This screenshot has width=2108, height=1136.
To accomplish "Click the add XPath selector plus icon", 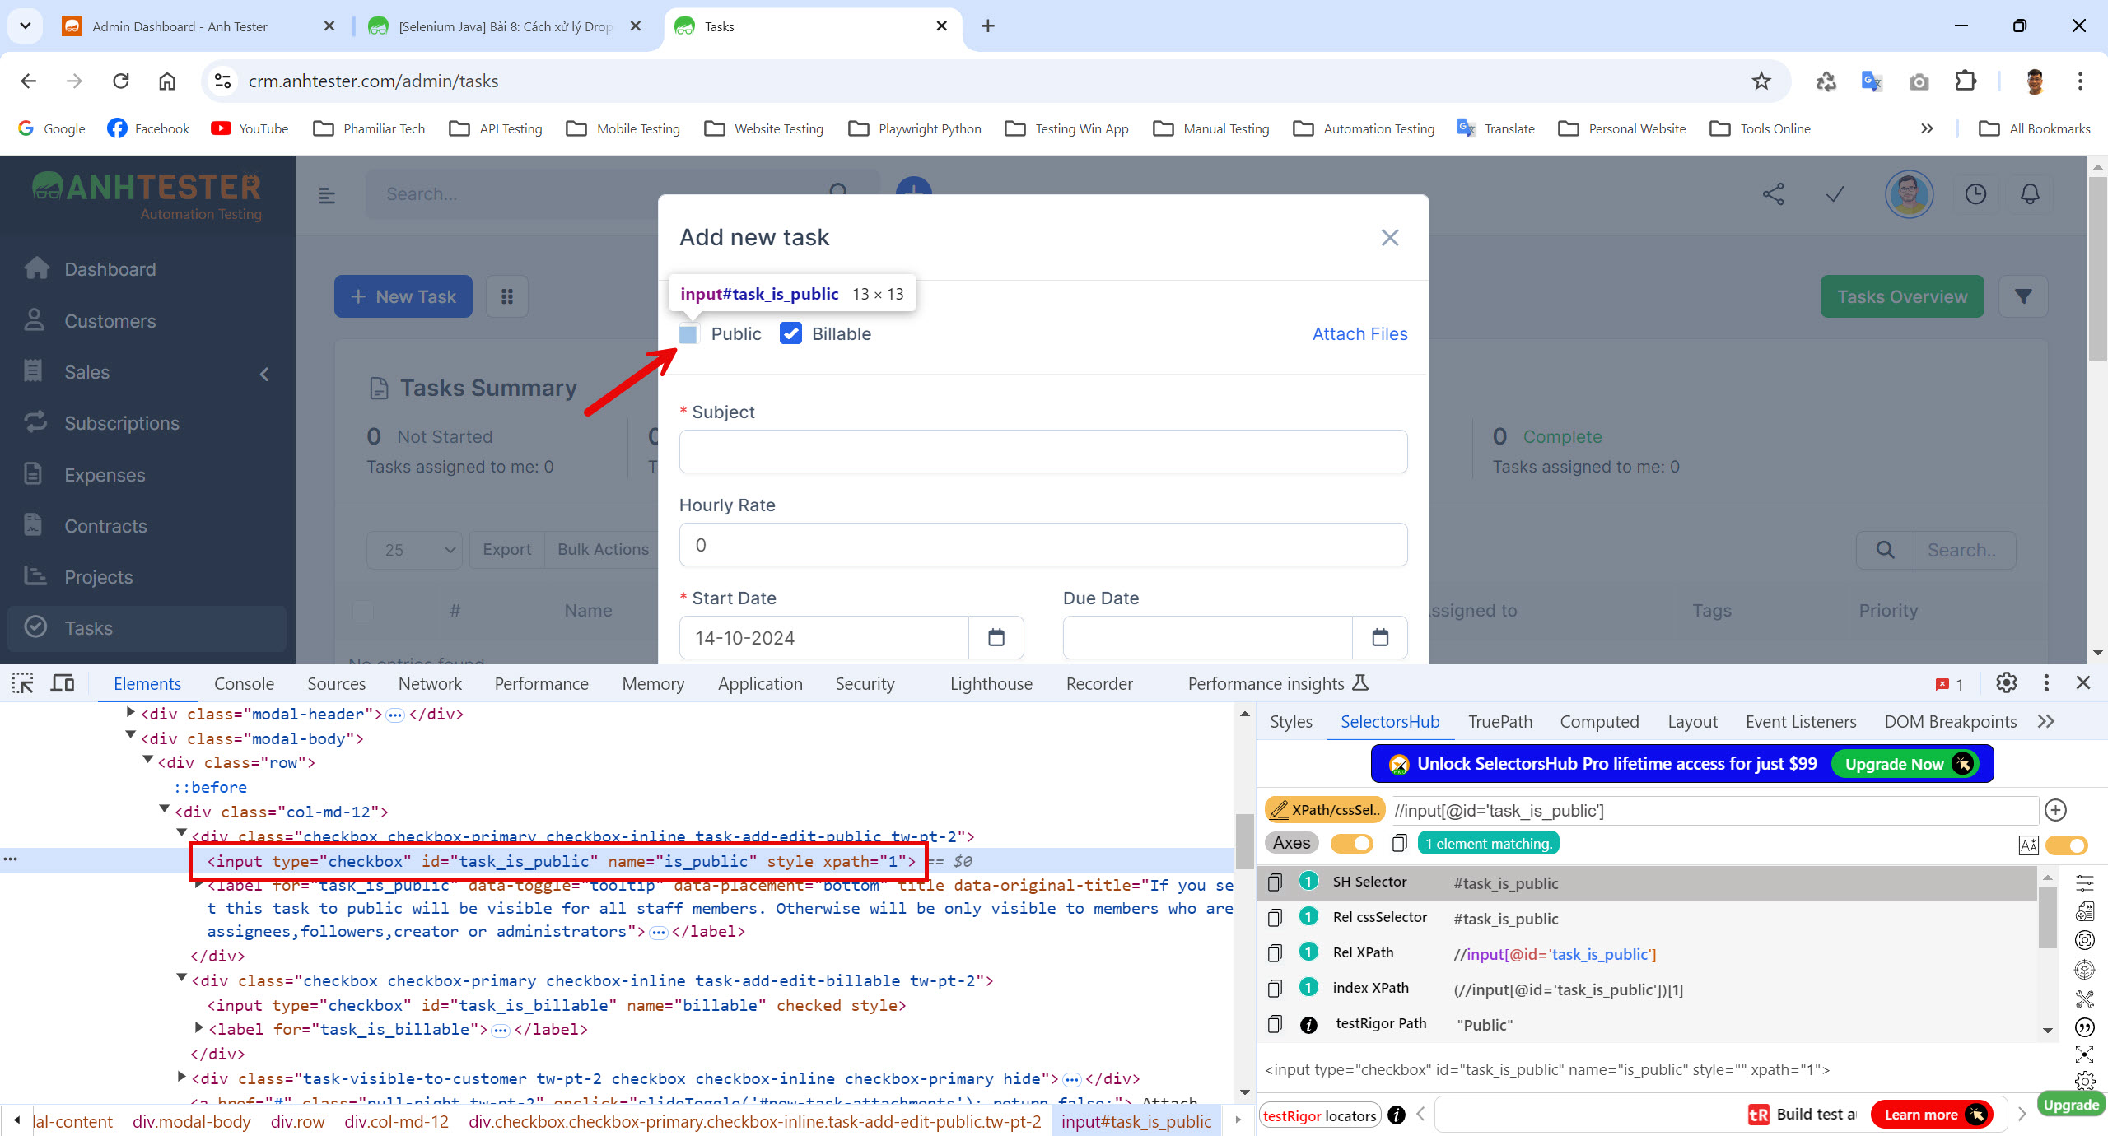I will pos(2054,808).
